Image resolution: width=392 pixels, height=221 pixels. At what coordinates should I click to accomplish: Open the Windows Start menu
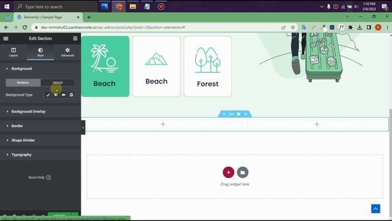click(x=7, y=7)
